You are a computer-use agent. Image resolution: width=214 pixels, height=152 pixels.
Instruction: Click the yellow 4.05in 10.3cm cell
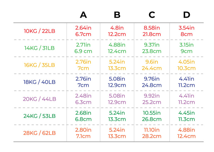click(x=186, y=65)
